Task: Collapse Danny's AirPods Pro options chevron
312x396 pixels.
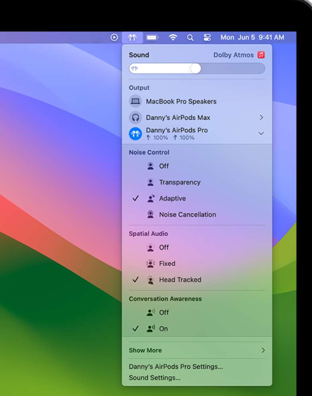Action: (261, 134)
